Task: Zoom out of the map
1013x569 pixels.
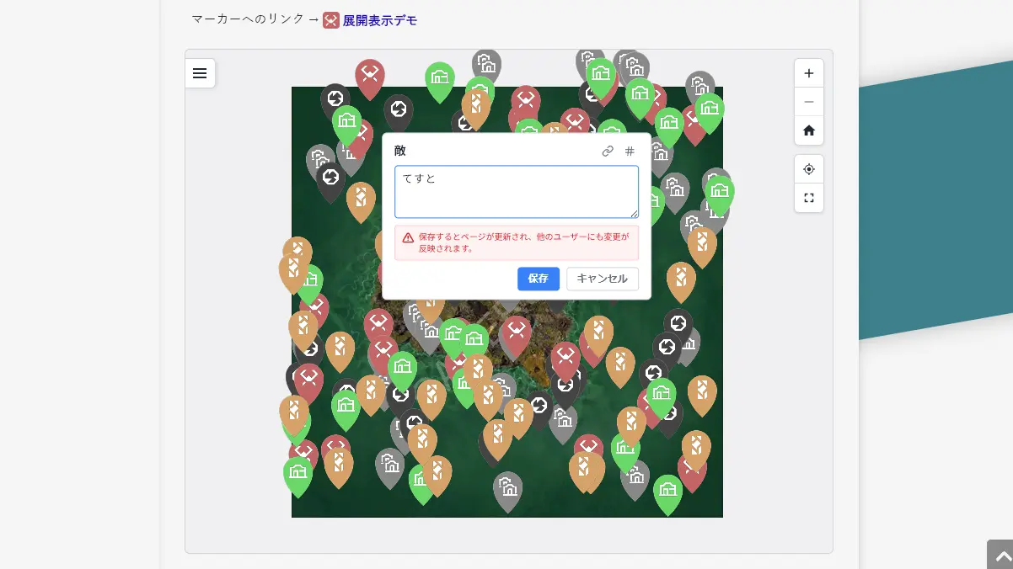Action: point(808,102)
